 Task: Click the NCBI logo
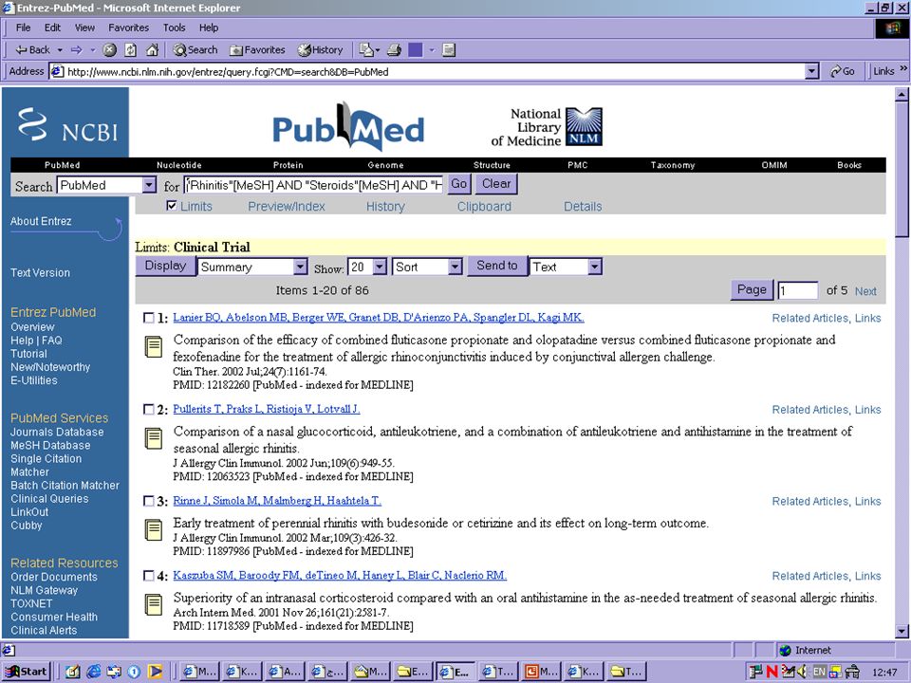pos(66,125)
